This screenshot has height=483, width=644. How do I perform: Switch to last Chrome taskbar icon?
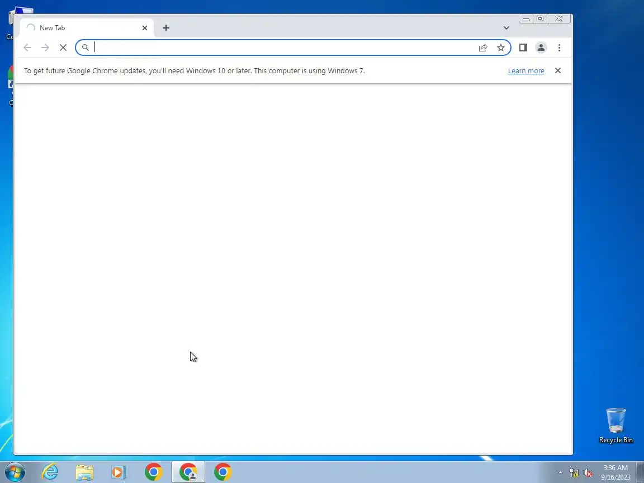coord(223,472)
